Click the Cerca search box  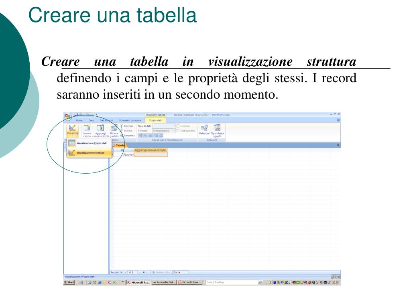pos(181,272)
